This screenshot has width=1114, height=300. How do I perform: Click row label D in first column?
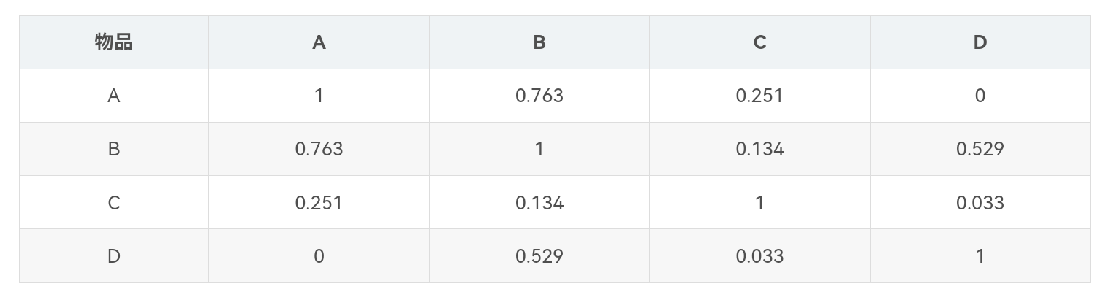coord(114,256)
